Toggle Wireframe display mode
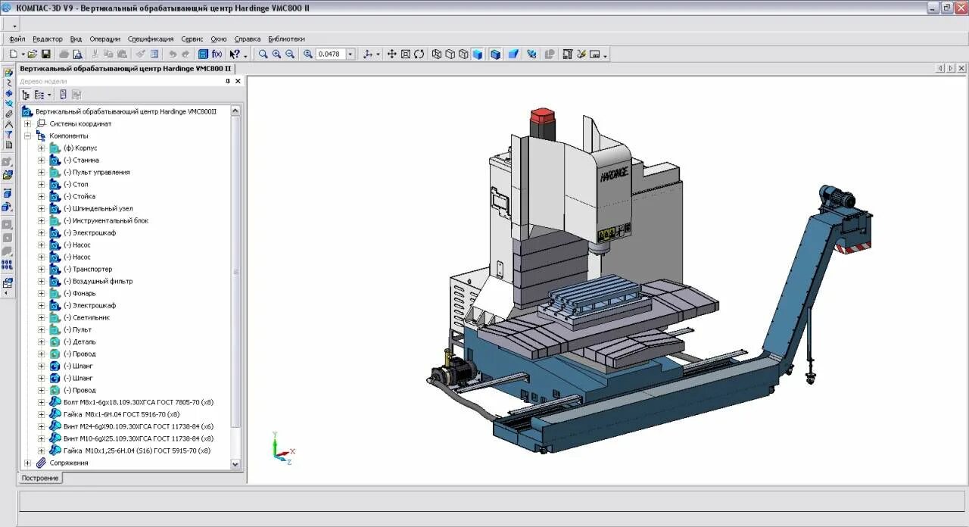Screen dimensions: 969x527 [x=437, y=54]
